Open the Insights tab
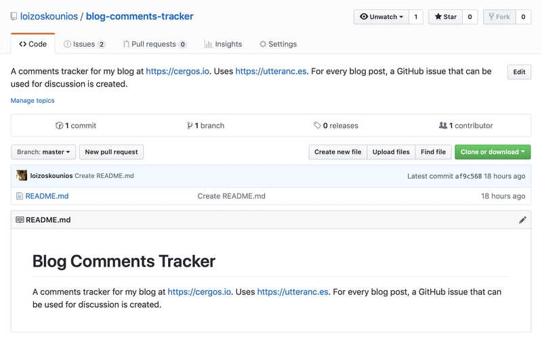 223,44
